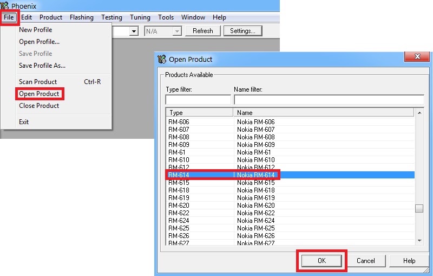The image size is (433, 276).
Task: Open the Settings... button
Action: pyautogui.click(x=242, y=31)
